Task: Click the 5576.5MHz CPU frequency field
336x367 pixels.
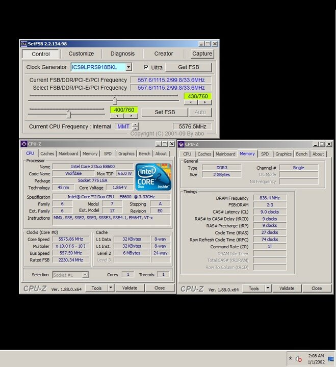Action: point(192,126)
